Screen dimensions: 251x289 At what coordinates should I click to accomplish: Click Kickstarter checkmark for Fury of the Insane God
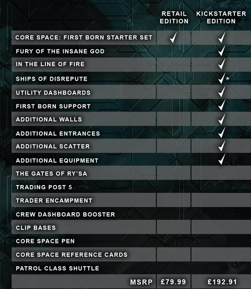(x=222, y=51)
